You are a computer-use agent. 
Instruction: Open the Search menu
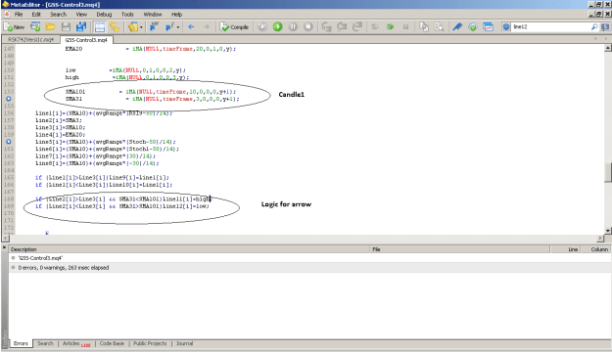[58, 14]
